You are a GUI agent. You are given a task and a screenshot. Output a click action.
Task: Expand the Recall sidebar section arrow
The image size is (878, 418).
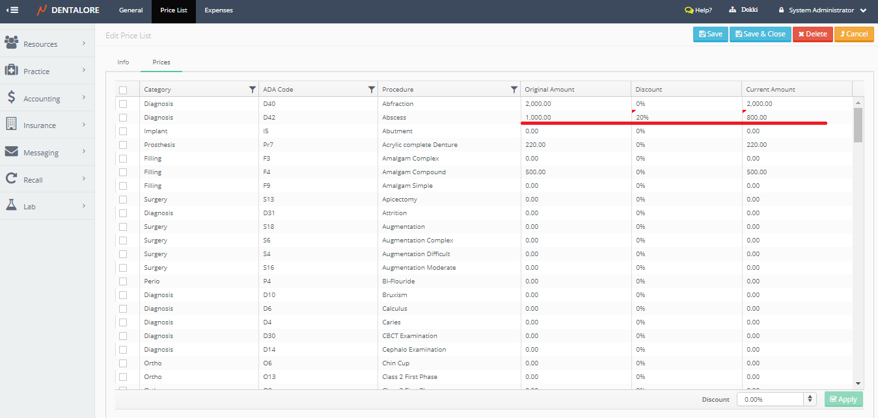click(84, 179)
